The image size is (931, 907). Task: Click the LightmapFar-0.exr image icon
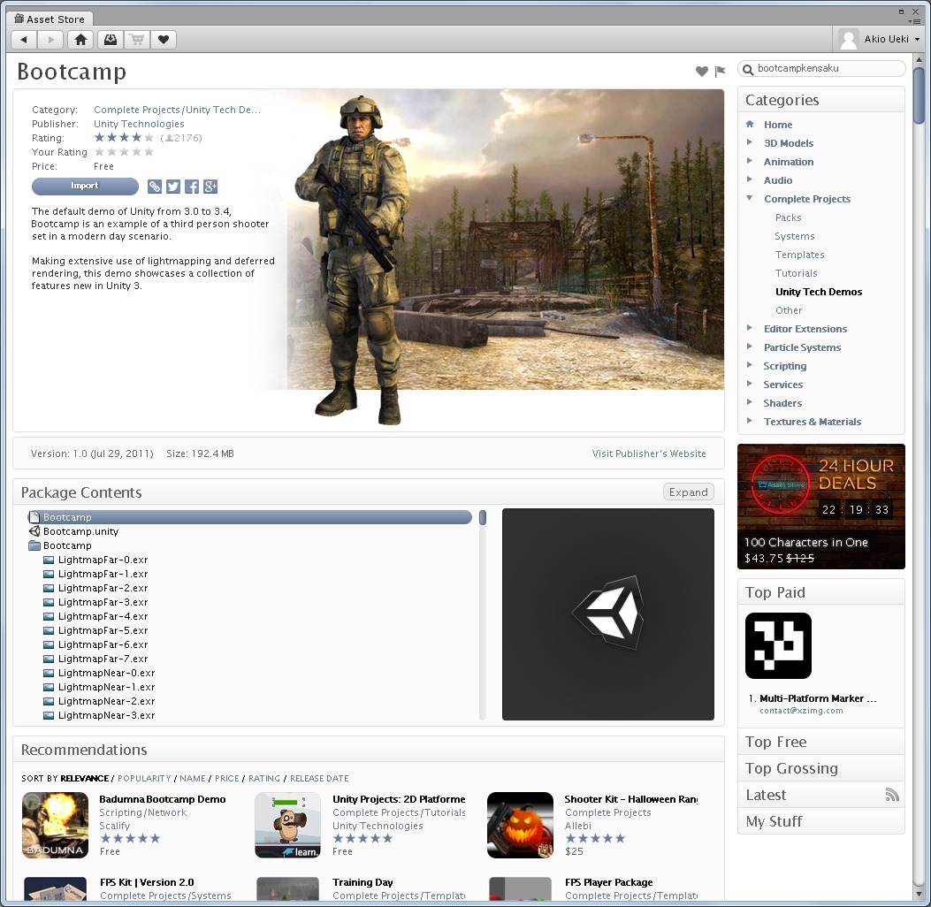tap(49, 560)
